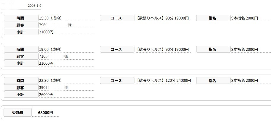271x127 pixels.
Task: Select the 15:30（成約） time value
Action: click(50, 18)
